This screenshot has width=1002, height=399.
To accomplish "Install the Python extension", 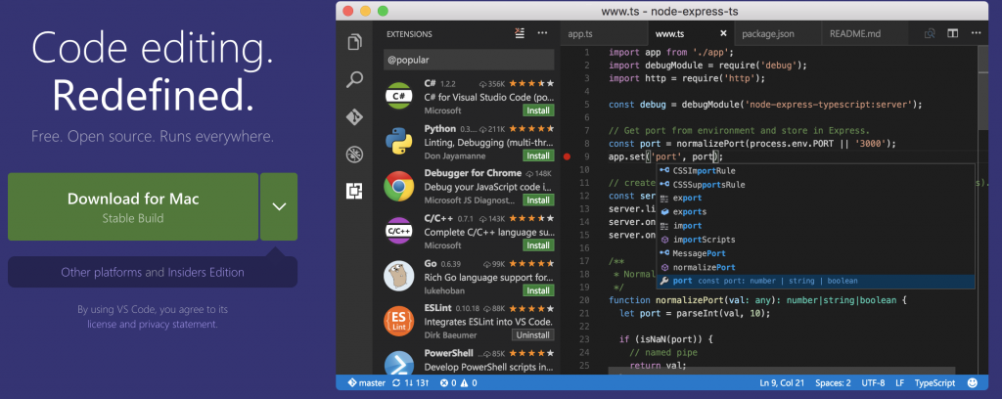I will tap(538, 155).
